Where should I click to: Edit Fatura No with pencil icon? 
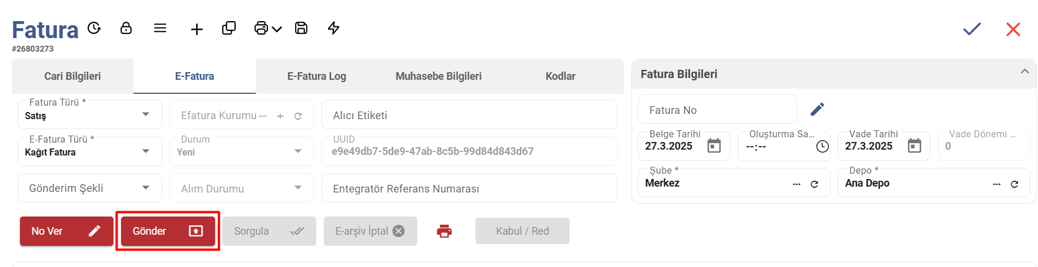click(x=817, y=109)
